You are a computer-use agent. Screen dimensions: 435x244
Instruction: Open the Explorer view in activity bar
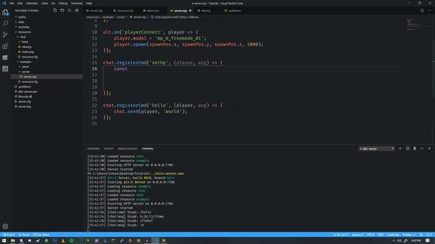[x=5, y=12]
